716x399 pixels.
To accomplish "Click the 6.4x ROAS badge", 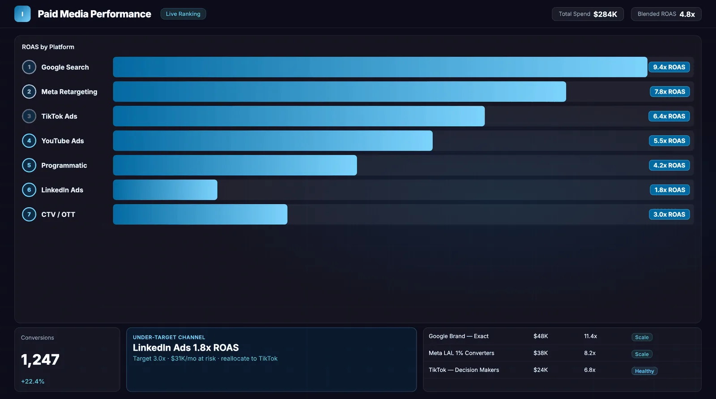I will pos(669,116).
